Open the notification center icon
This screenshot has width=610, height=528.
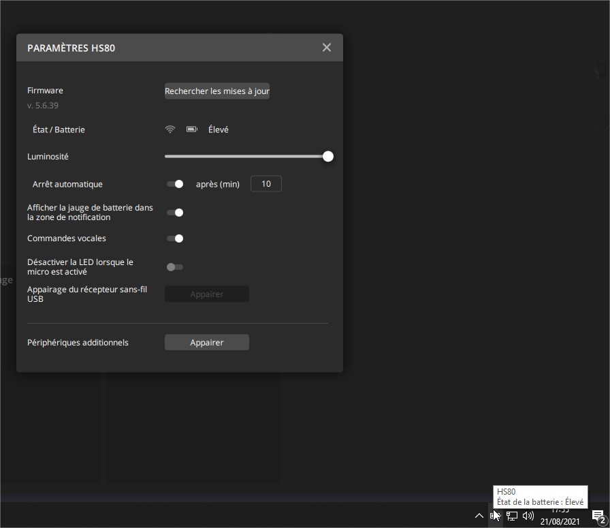click(x=598, y=516)
